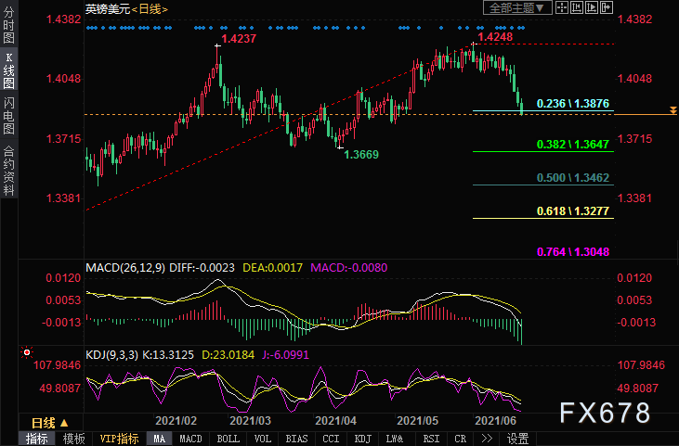Select the 0.236 \ 1.3876 Fibonacci level
Viewport: 679px width, 446px height.
(573, 103)
